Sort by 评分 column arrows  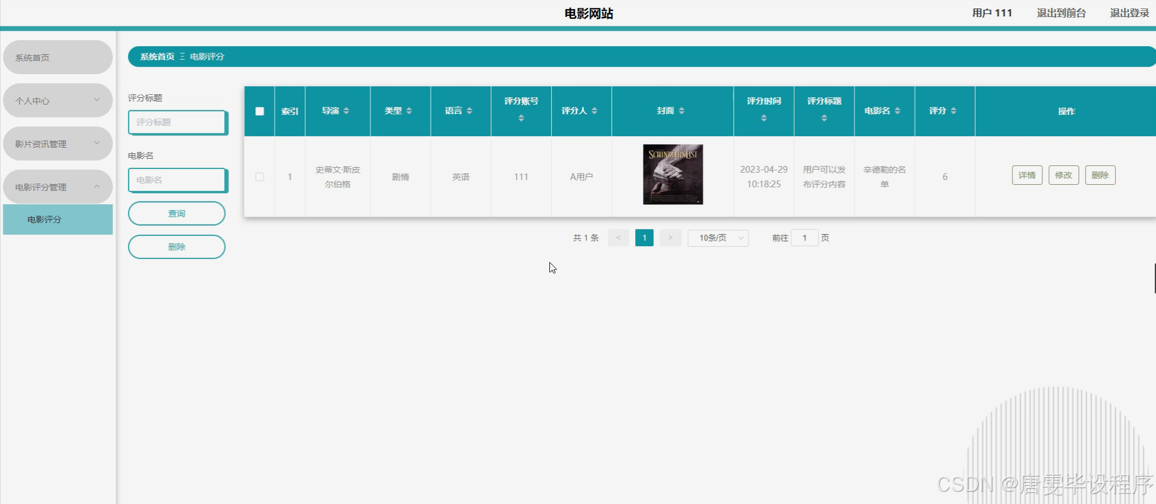tap(954, 111)
